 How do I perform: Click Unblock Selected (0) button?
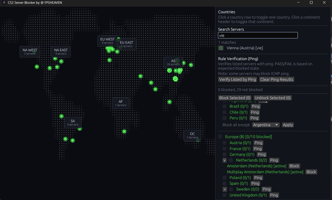[x=273, y=98]
